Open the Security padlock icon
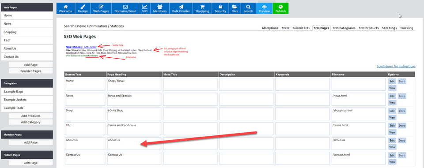The height and width of the screenshot is (168, 424). (220, 7)
